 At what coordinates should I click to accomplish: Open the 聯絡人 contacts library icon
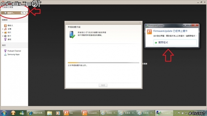5,25
